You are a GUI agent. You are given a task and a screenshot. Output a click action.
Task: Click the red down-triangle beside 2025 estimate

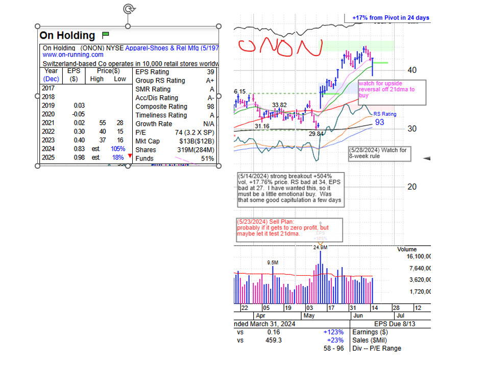pos(130,155)
